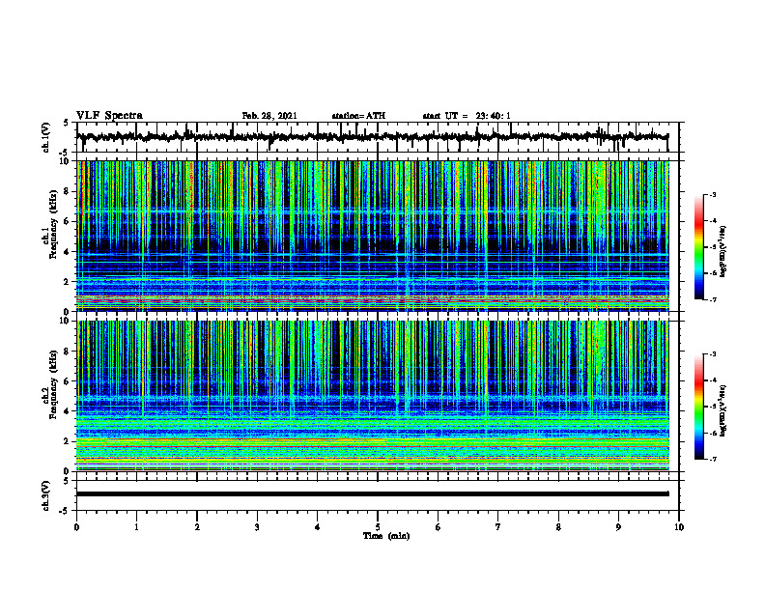Click the 'station=ATH' header label
Image resolution: width=765 pixels, height=591 pixels.
[x=358, y=116]
